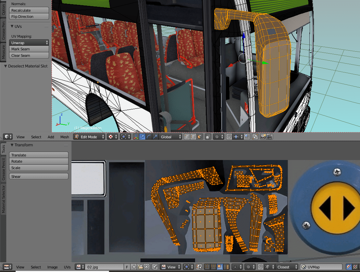Activate the rotate manipulator arc icon
Viewport: 360px width, 272px height.
[x=148, y=137]
